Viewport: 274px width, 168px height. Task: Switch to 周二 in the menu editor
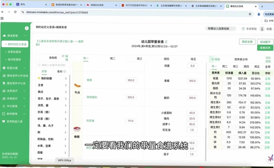click(x=112, y=58)
